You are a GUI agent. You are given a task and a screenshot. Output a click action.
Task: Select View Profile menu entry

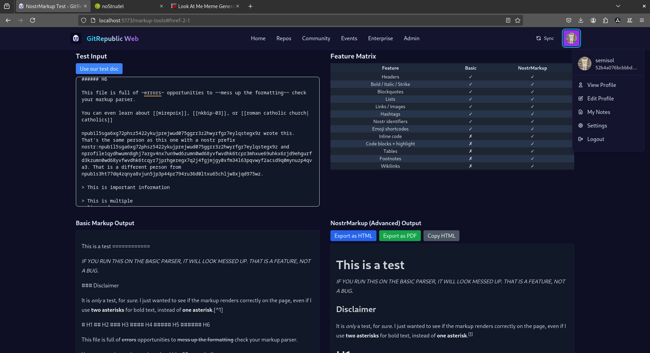[x=608, y=85]
